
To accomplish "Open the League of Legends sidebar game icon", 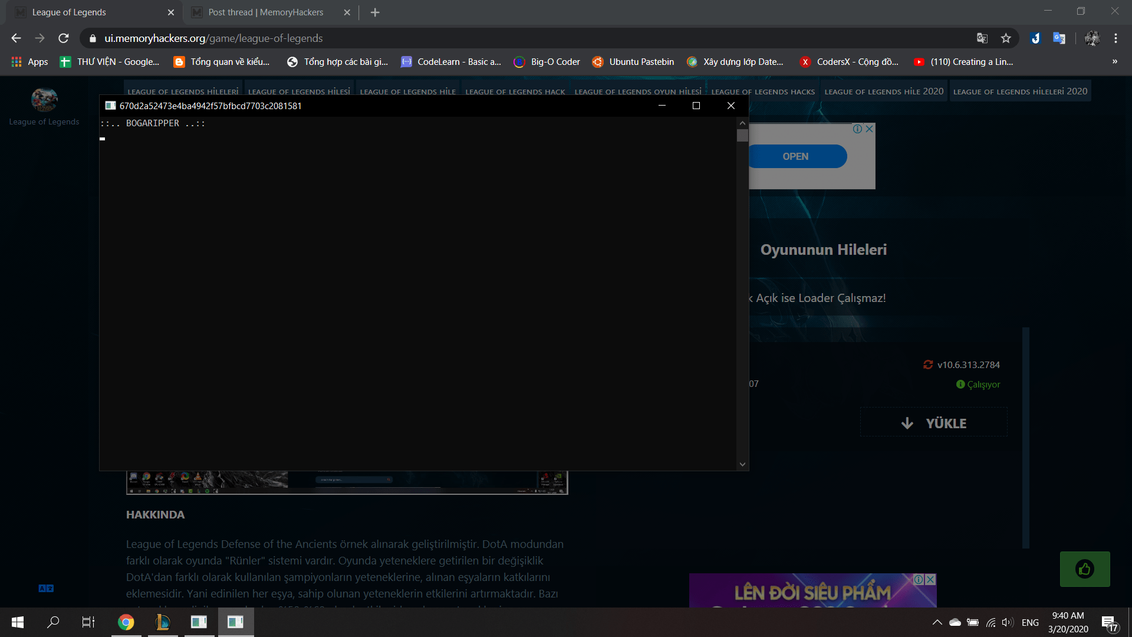I will (x=44, y=100).
